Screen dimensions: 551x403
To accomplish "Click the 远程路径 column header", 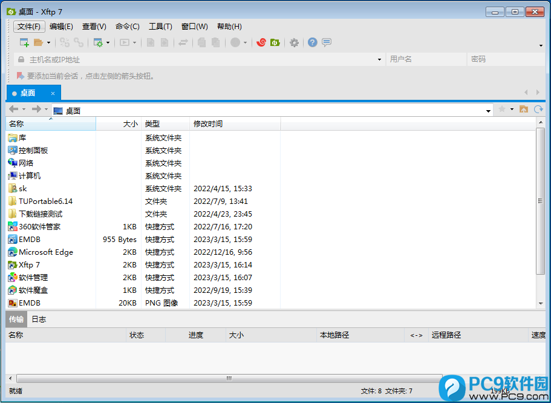I will [x=480, y=335].
